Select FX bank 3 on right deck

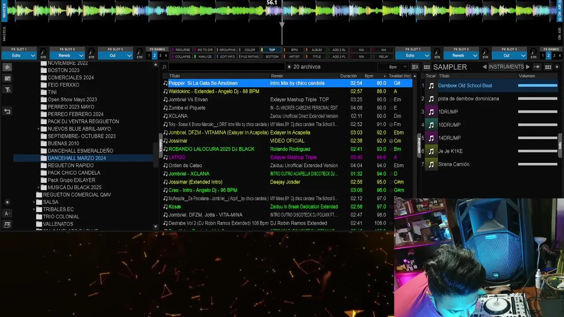[554, 56]
